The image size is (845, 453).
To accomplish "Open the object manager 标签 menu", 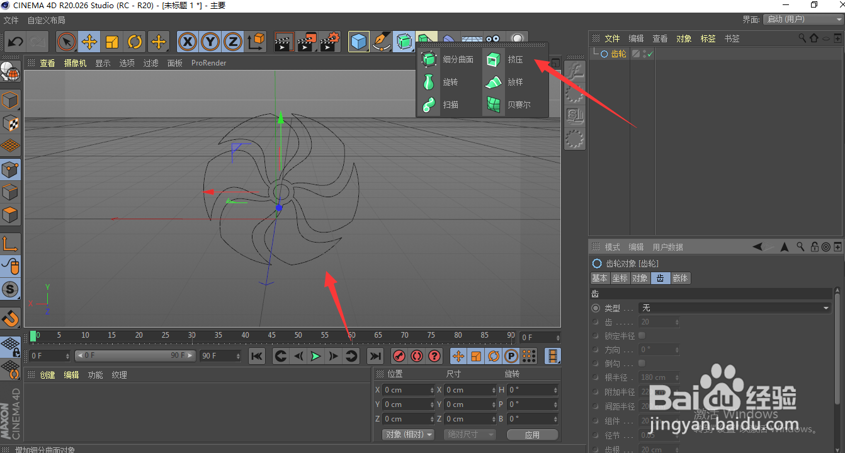I will [x=708, y=38].
